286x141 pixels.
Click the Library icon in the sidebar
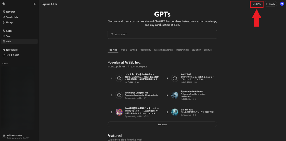(4, 22)
